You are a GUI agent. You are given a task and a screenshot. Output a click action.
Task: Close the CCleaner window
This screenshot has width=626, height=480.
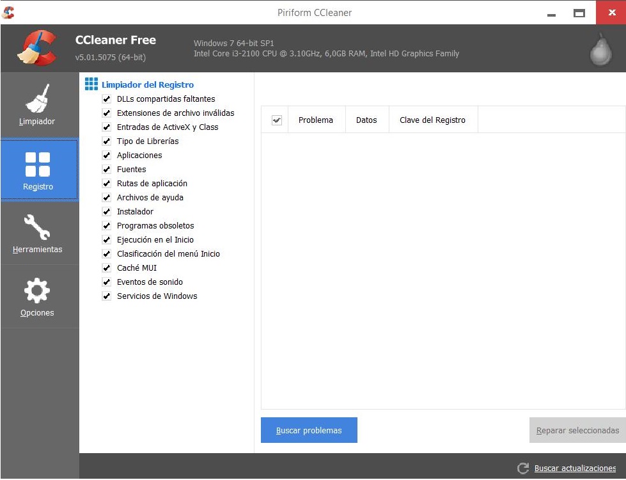(x=611, y=12)
